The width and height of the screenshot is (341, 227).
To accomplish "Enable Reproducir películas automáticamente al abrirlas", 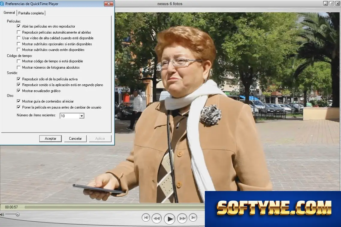I will (x=19, y=32).
